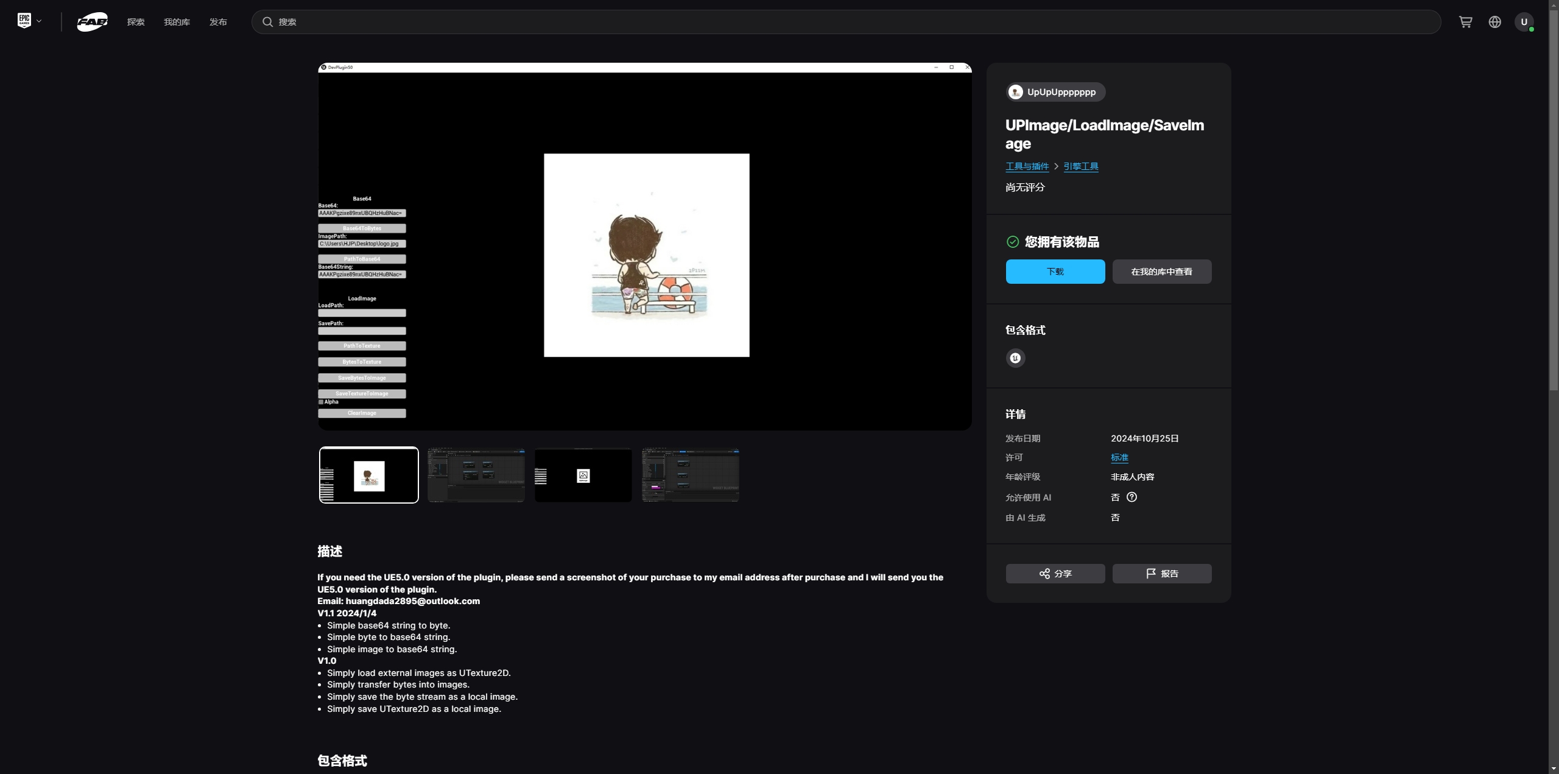Screen dimensions: 1559x774
Task: Click the blue 下载 button
Action: point(1055,272)
